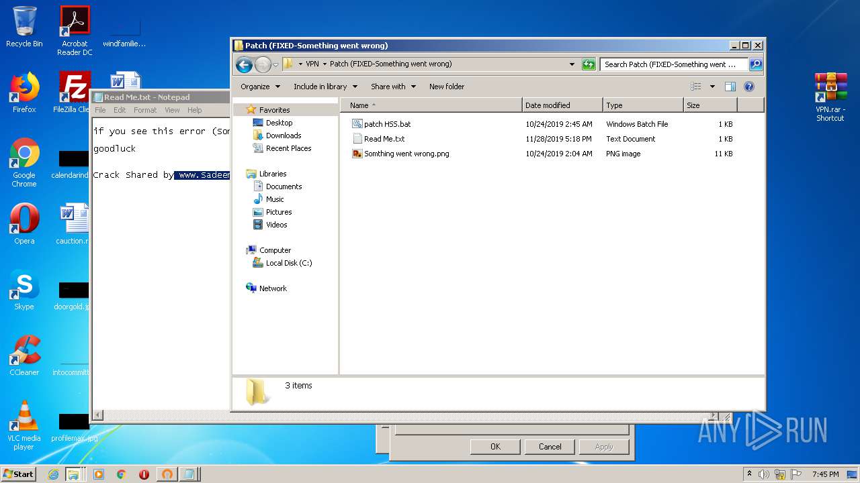The image size is (860, 483).
Task: Open FileZilla Client desktop shortcut
Action: (x=73, y=93)
